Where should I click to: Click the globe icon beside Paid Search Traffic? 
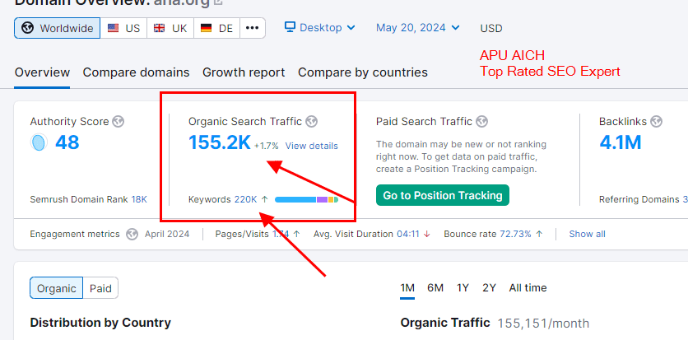tap(481, 122)
